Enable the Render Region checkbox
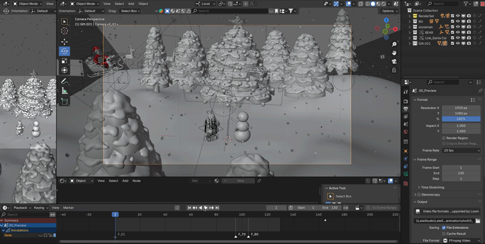 [x=444, y=138]
